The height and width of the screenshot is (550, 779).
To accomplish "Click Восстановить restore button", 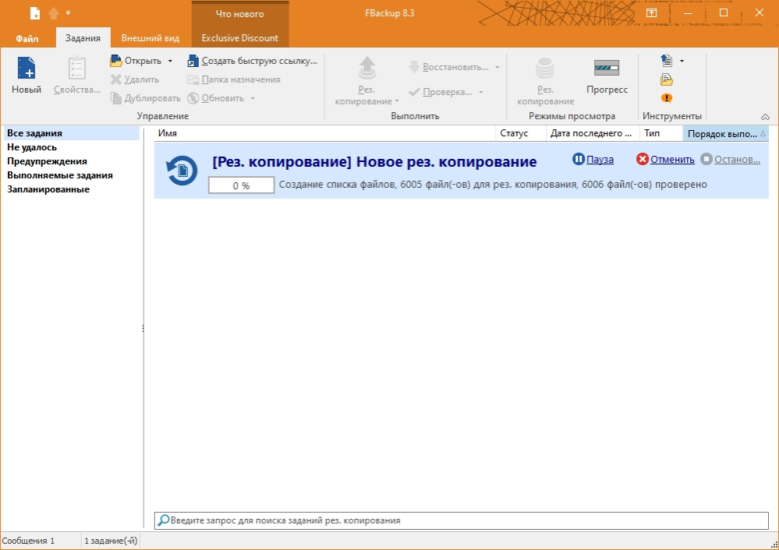I will click(448, 67).
